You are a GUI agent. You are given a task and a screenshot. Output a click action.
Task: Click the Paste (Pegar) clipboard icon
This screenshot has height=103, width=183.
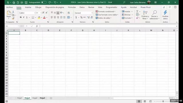[9, 13]
